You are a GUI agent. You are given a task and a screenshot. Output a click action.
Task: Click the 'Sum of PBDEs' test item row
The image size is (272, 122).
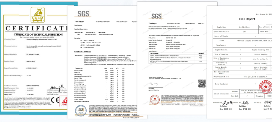[x=99, y=100]
